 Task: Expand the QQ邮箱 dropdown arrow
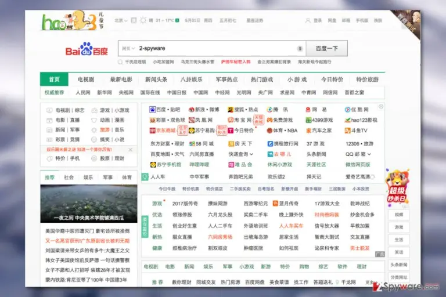coord(369,154)
